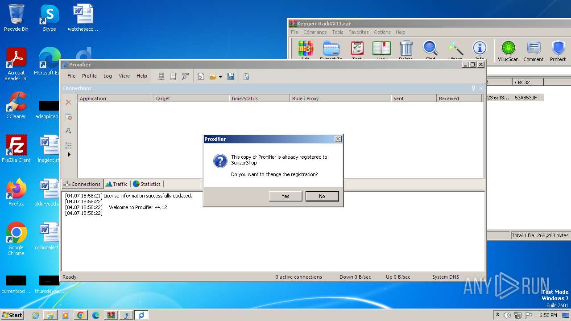Switch to the Traffic tab

coord(116,184)
